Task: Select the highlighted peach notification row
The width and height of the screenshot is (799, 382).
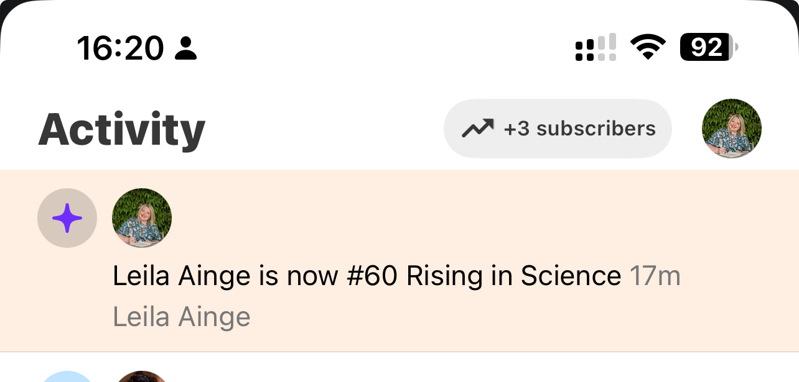Action: (399, 260)
